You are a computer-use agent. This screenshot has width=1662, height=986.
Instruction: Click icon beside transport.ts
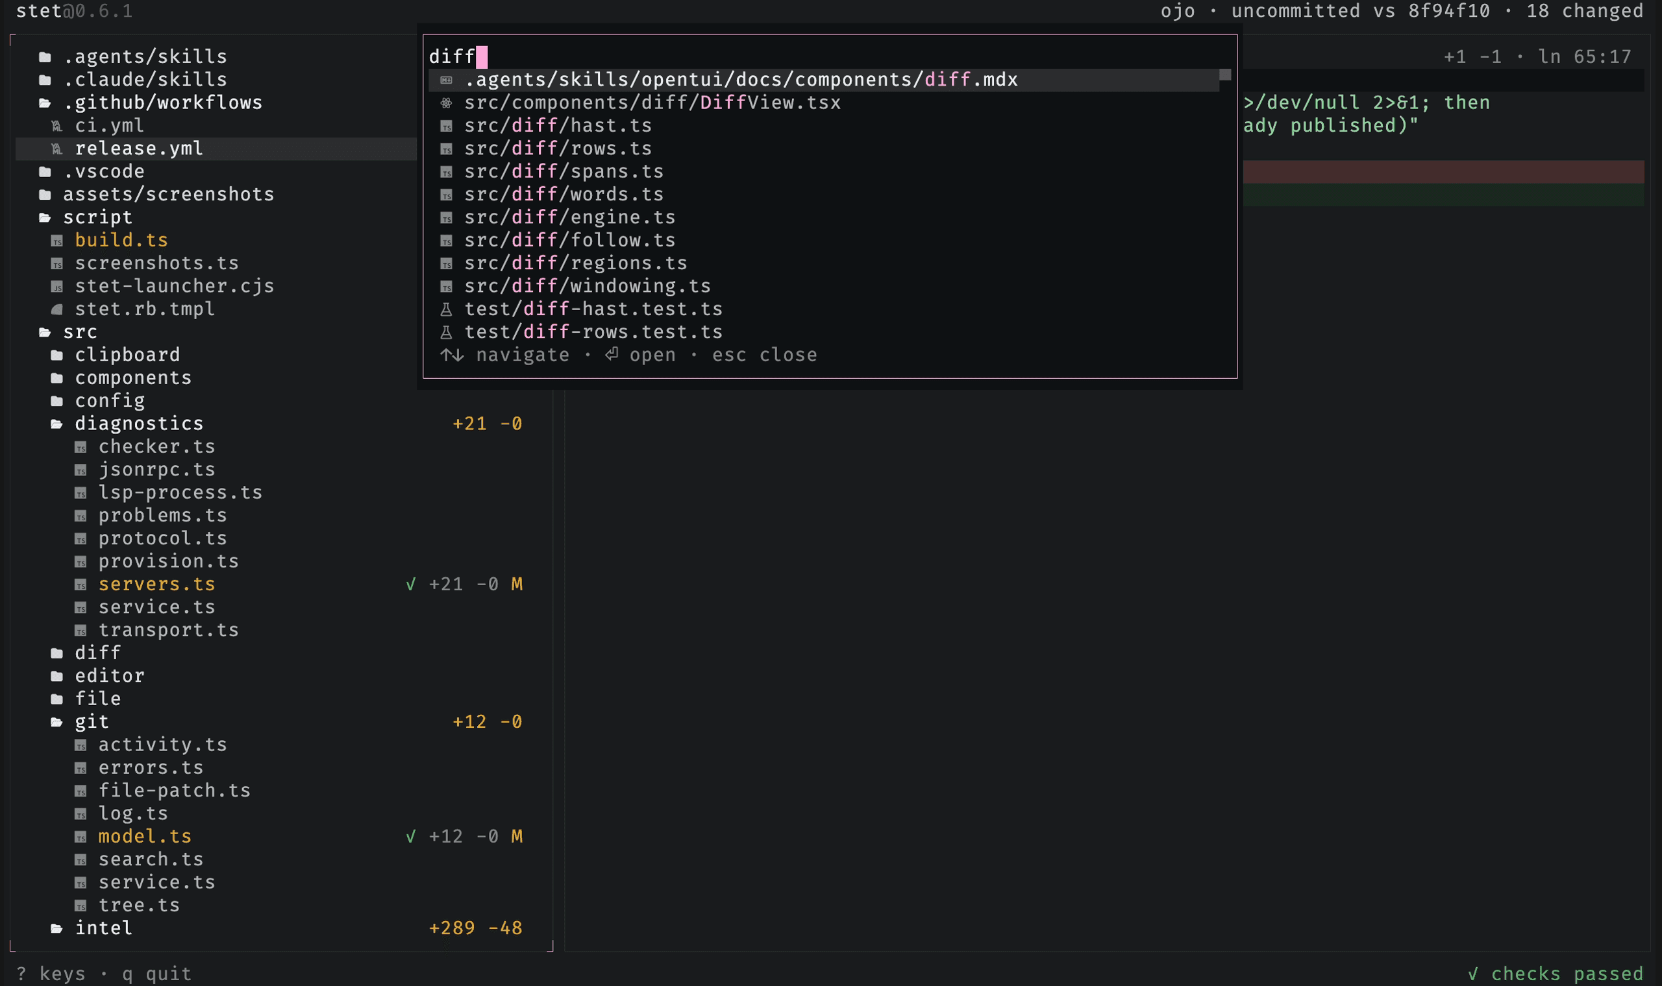[81, 631]
